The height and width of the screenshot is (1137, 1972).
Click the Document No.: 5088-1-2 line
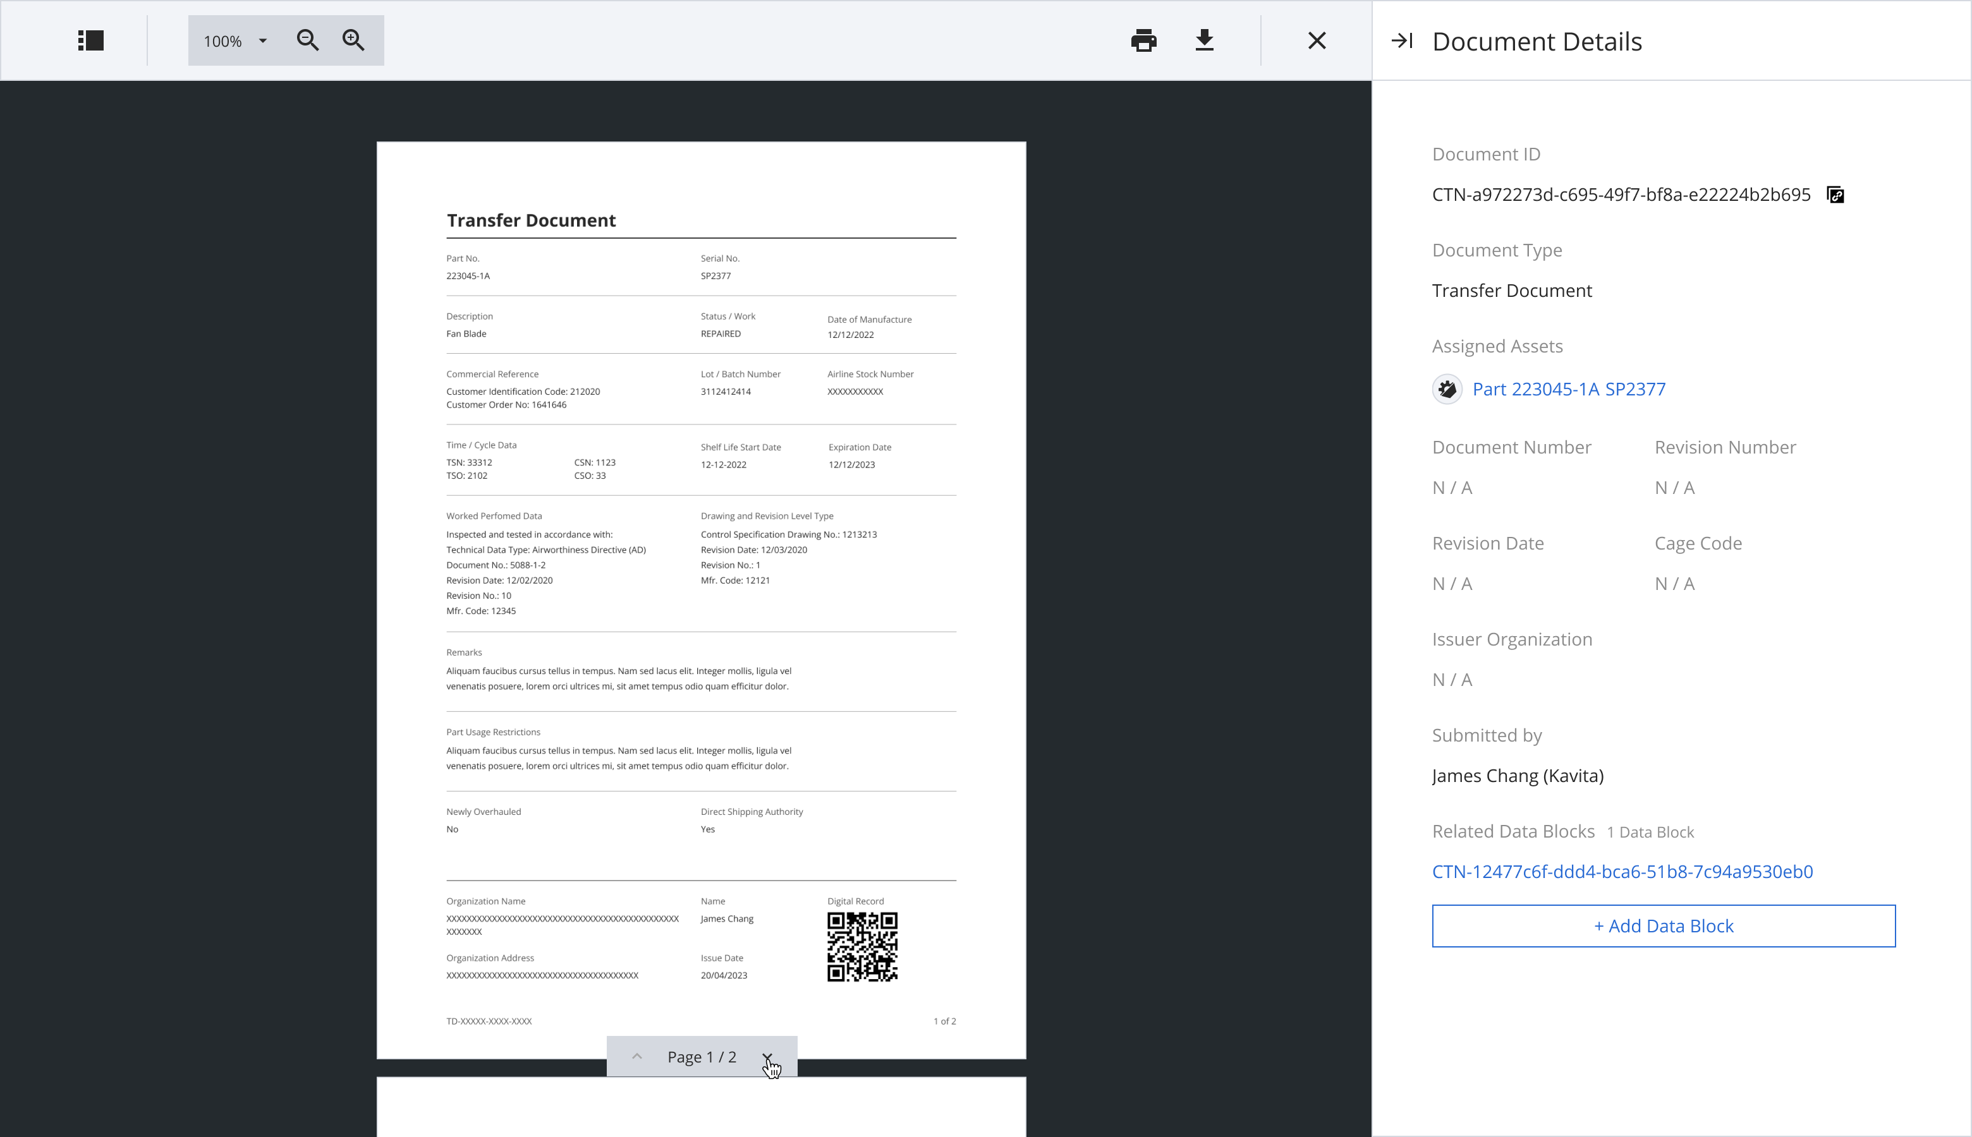coord(496,565)
